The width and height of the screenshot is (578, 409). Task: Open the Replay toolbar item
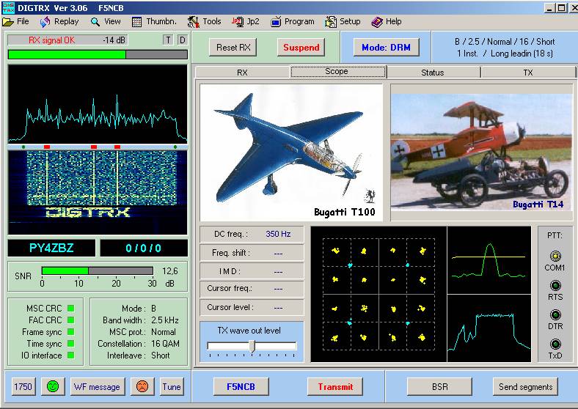tap(59, 21)
